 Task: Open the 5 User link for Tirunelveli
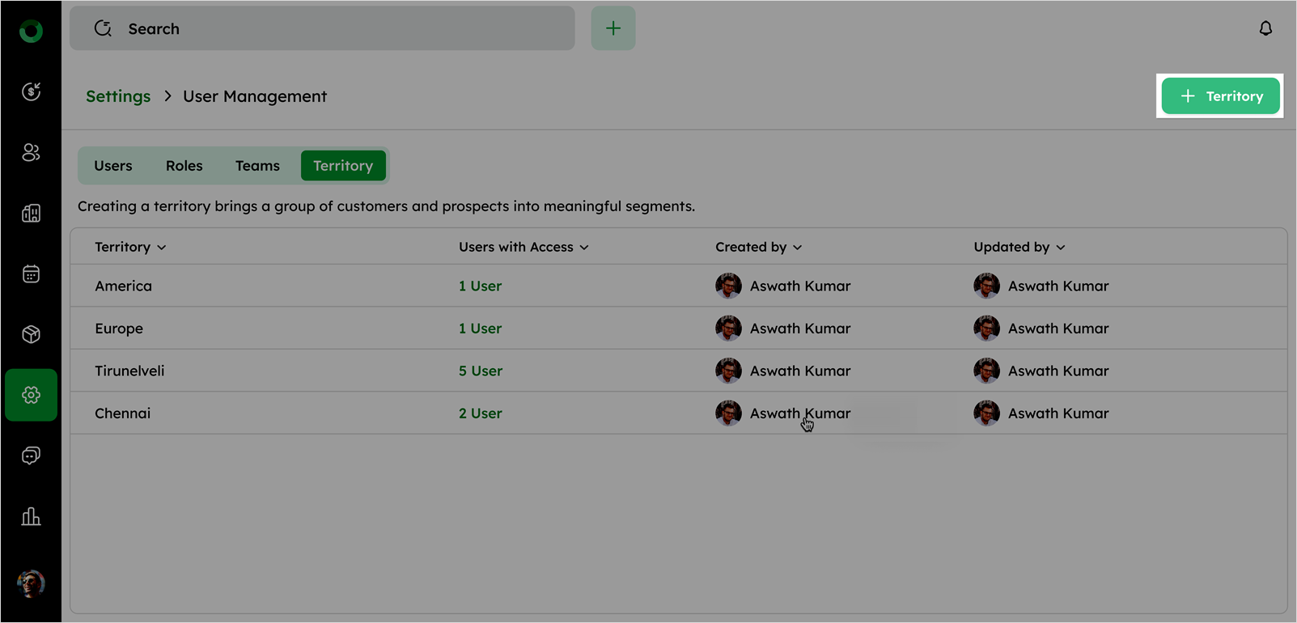pyautogui.click(x=480, y=371)
